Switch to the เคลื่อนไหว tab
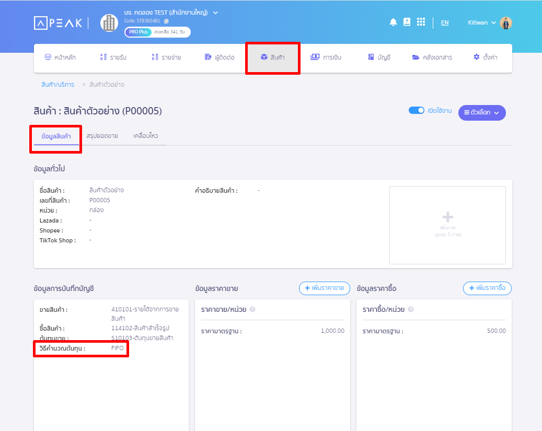The image size is (542, 431). click(x=146, y=136)
